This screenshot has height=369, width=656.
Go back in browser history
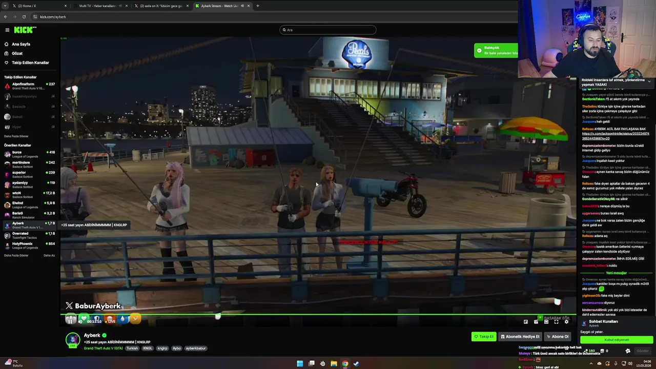click(6, 16)
